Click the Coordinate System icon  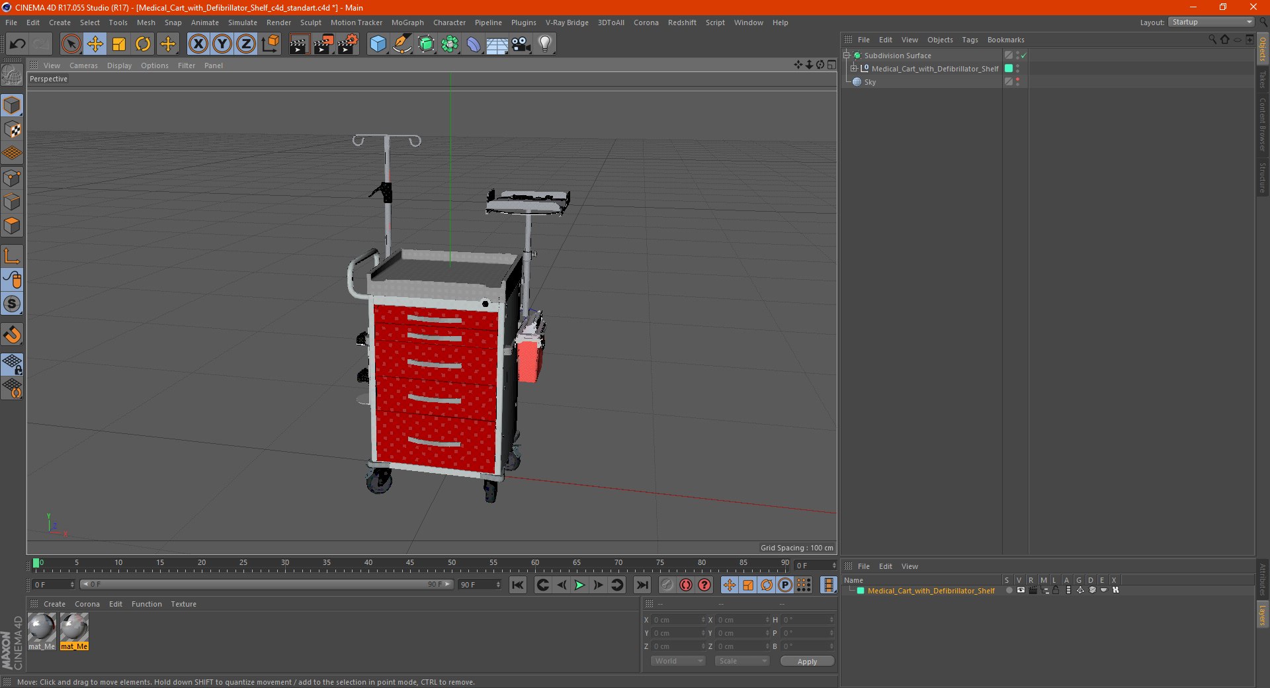point(270,44)
